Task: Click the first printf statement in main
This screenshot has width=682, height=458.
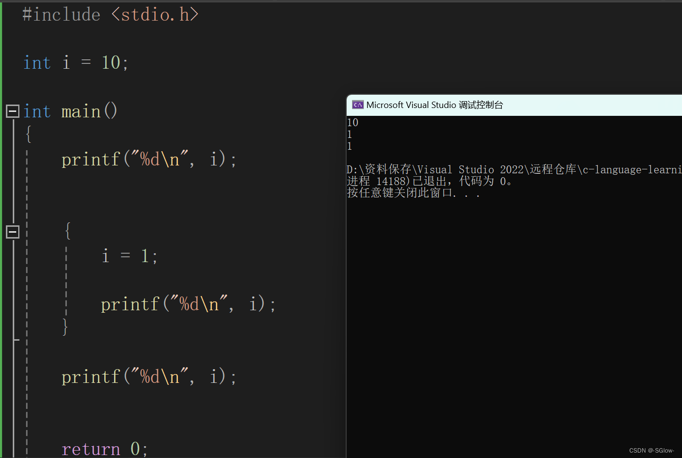Action: (x=149, y=159)
